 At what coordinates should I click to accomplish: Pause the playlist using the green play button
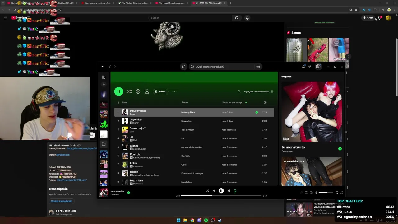coord(118,91)
